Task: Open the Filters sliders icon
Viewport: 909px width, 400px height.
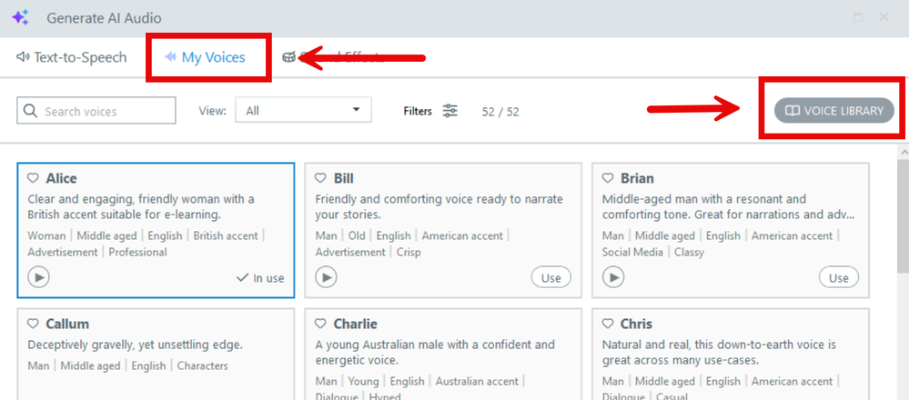Action: point(450,111)
